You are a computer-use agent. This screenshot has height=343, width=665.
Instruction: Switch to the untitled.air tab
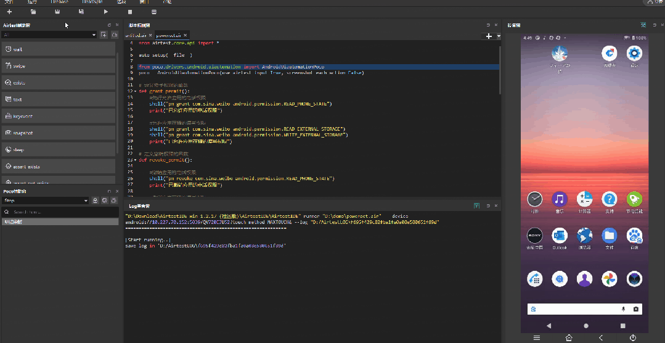(x=136, y=36)
